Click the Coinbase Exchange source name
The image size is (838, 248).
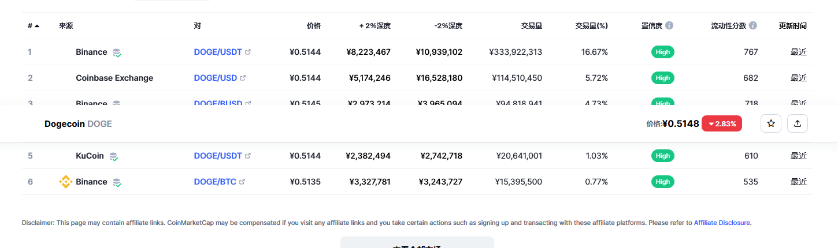pos(114,78)
